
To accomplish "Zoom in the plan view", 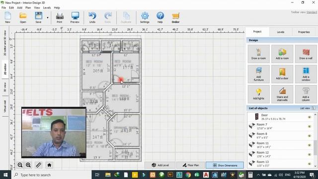I will coord(28,165).
